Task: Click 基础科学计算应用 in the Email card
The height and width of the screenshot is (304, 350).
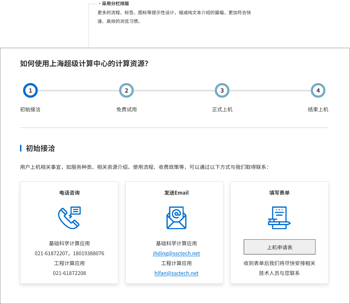Action: (x=176, y=243)
